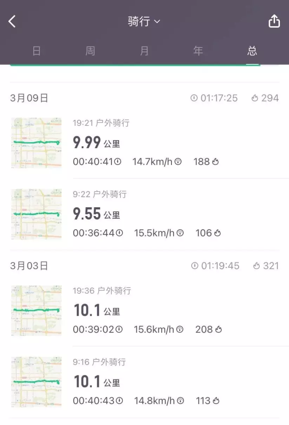Tap the speed icon after 14.7km/h
Screen dimensions: 289x425
coord(178,162)
